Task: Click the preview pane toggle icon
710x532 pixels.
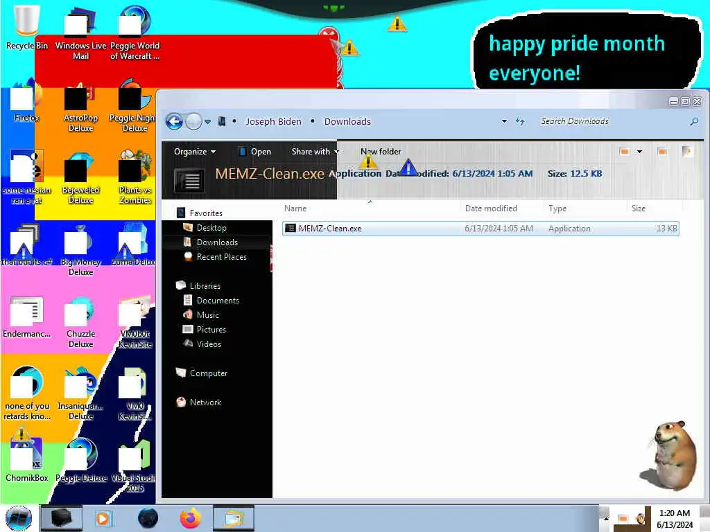Action: click(662, 152)
